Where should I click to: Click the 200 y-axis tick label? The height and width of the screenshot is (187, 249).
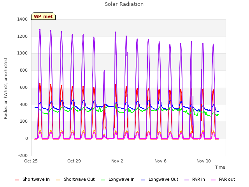[x=24, y=121]
